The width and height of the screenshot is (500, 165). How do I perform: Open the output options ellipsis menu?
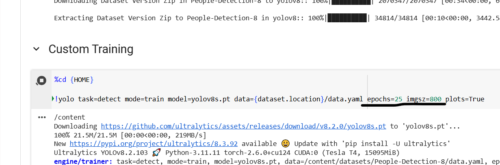(x=42, y=118)
